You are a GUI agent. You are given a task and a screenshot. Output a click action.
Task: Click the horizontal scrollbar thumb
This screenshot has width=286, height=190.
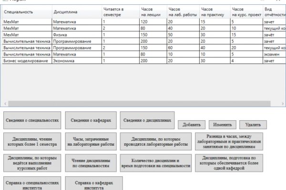139,104
